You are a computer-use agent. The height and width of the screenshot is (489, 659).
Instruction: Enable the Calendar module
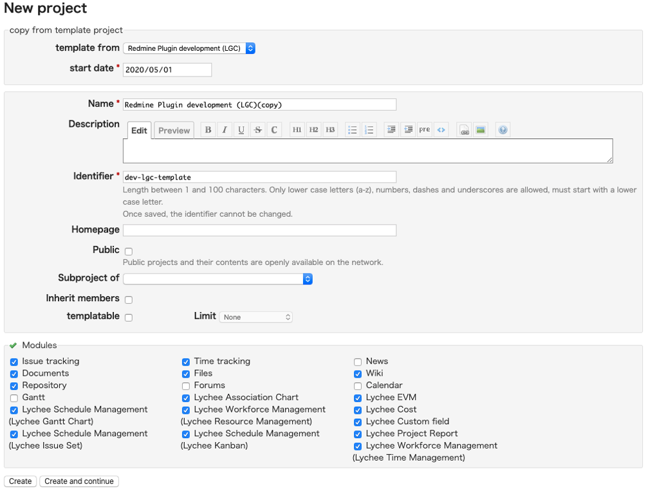tap(358, 385)
